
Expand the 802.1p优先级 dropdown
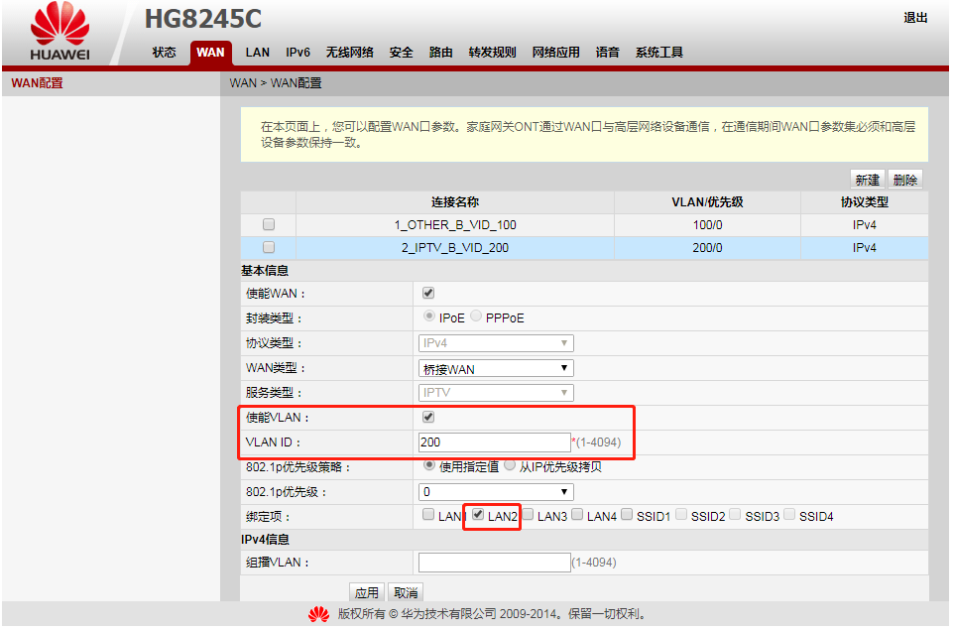[496, 492]
